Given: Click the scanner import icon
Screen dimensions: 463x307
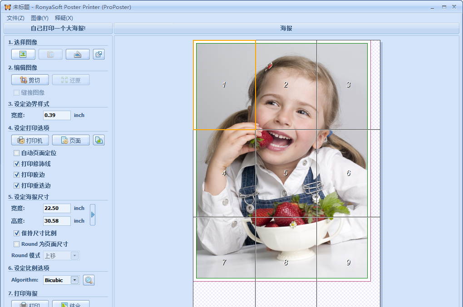Looking at the screenshot, I should pyautogui.click(x=78, y=54).
